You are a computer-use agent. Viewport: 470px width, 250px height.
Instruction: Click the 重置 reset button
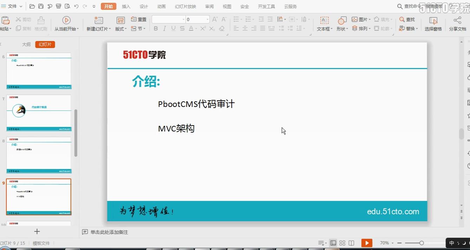(139, 19)
